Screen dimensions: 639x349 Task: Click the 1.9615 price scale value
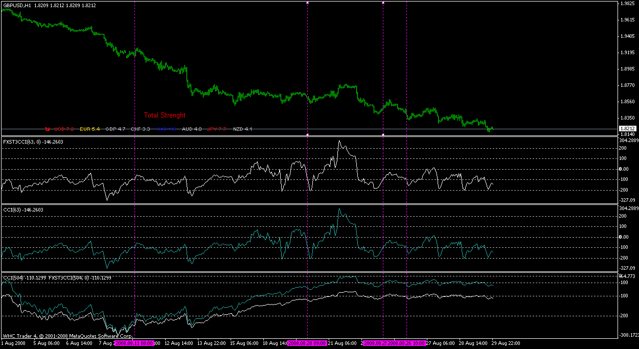(627, 20)
